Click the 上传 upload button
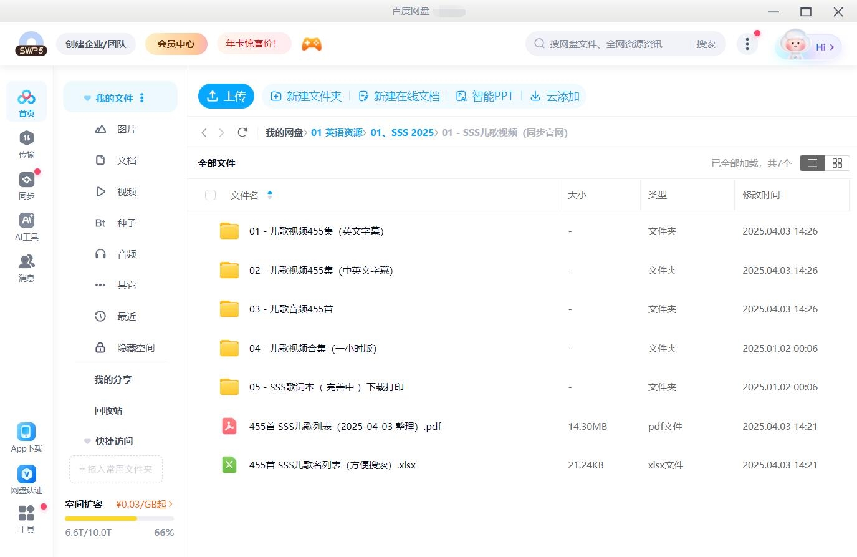 (x=226, y=96)
